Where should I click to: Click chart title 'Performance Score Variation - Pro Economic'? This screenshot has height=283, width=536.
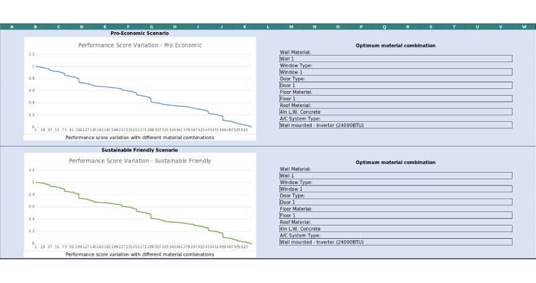tap(140, 45)
